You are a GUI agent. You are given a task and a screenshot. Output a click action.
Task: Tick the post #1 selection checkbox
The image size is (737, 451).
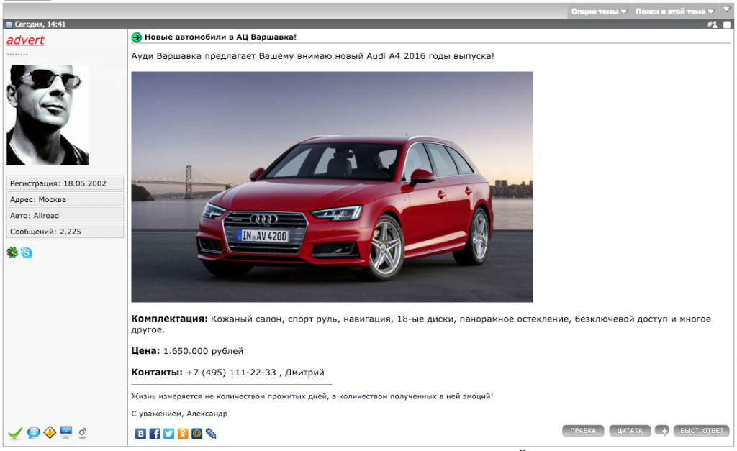tap(727, 24)
